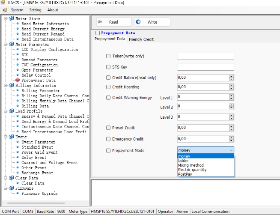Click the System menu icon
280x215 pixels.
6,10
